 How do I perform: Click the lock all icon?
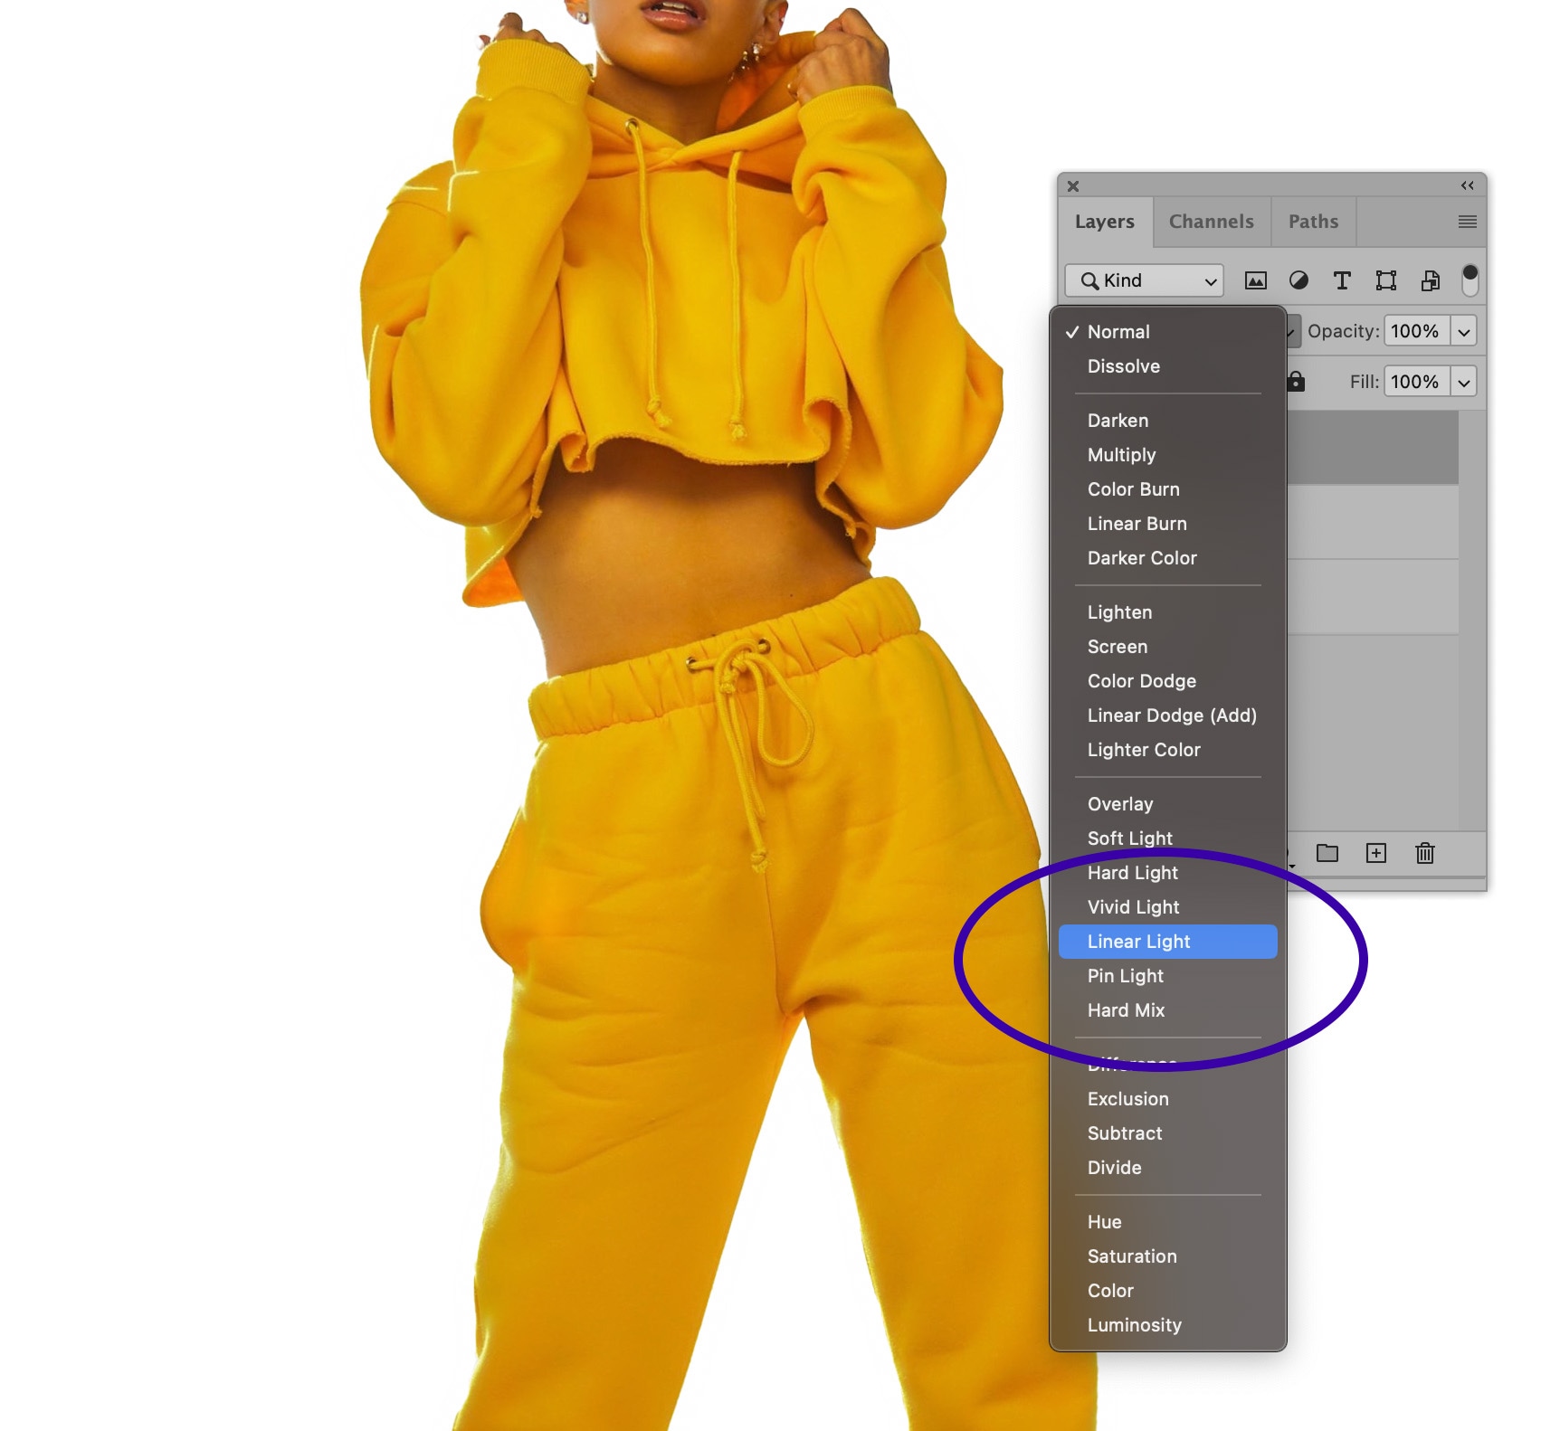(1296, 382)
